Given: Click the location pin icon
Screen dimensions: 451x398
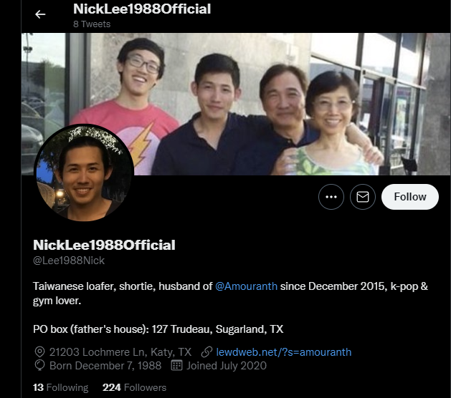Looking at the screenshot, I should [x=39, y=352].
